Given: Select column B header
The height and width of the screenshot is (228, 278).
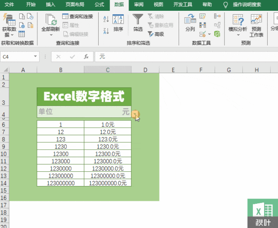Looking at the screenshot, I should pos(60,70).
